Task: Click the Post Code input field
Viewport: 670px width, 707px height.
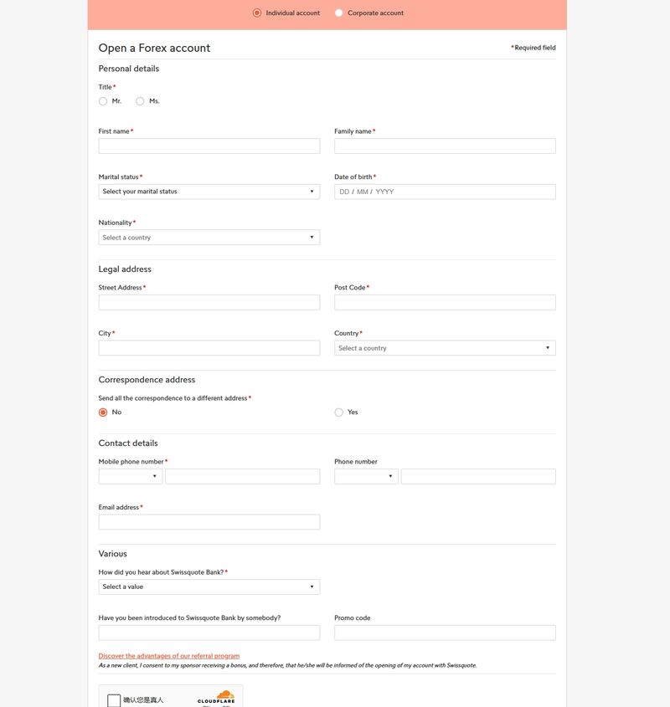Action: pos(445,303)
